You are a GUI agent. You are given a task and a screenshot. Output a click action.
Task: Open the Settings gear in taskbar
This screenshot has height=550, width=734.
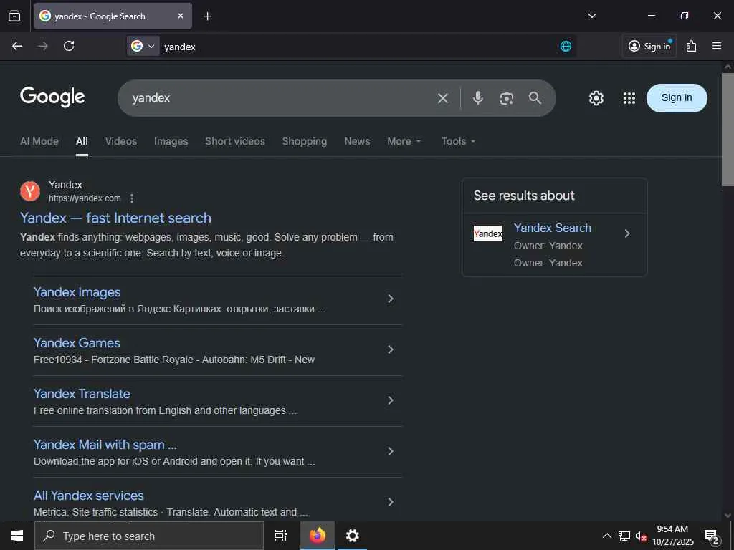click(x=352, y=536)
